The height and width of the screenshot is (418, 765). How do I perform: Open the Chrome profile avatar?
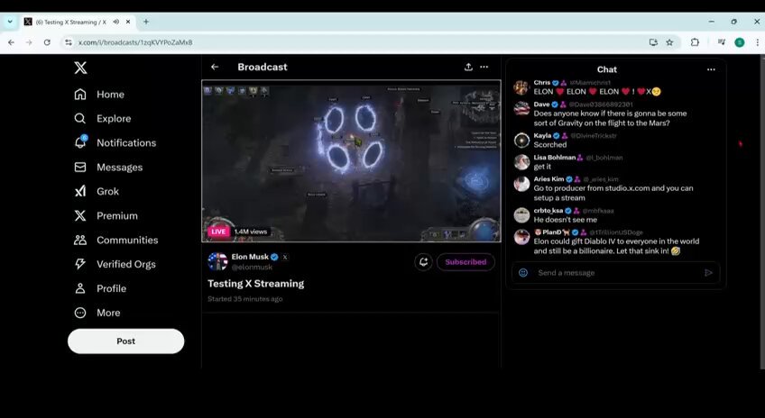(740, 42)
